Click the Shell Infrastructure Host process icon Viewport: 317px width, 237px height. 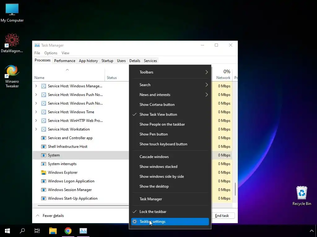(43, 147)
